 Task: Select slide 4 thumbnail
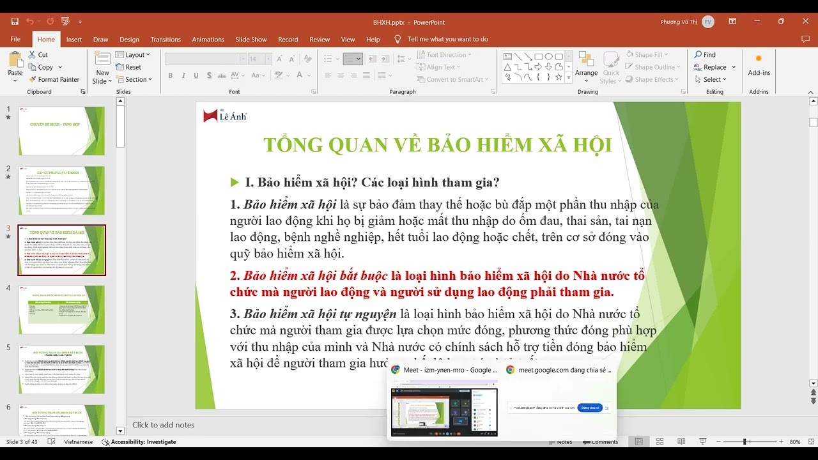pos(61,310)
